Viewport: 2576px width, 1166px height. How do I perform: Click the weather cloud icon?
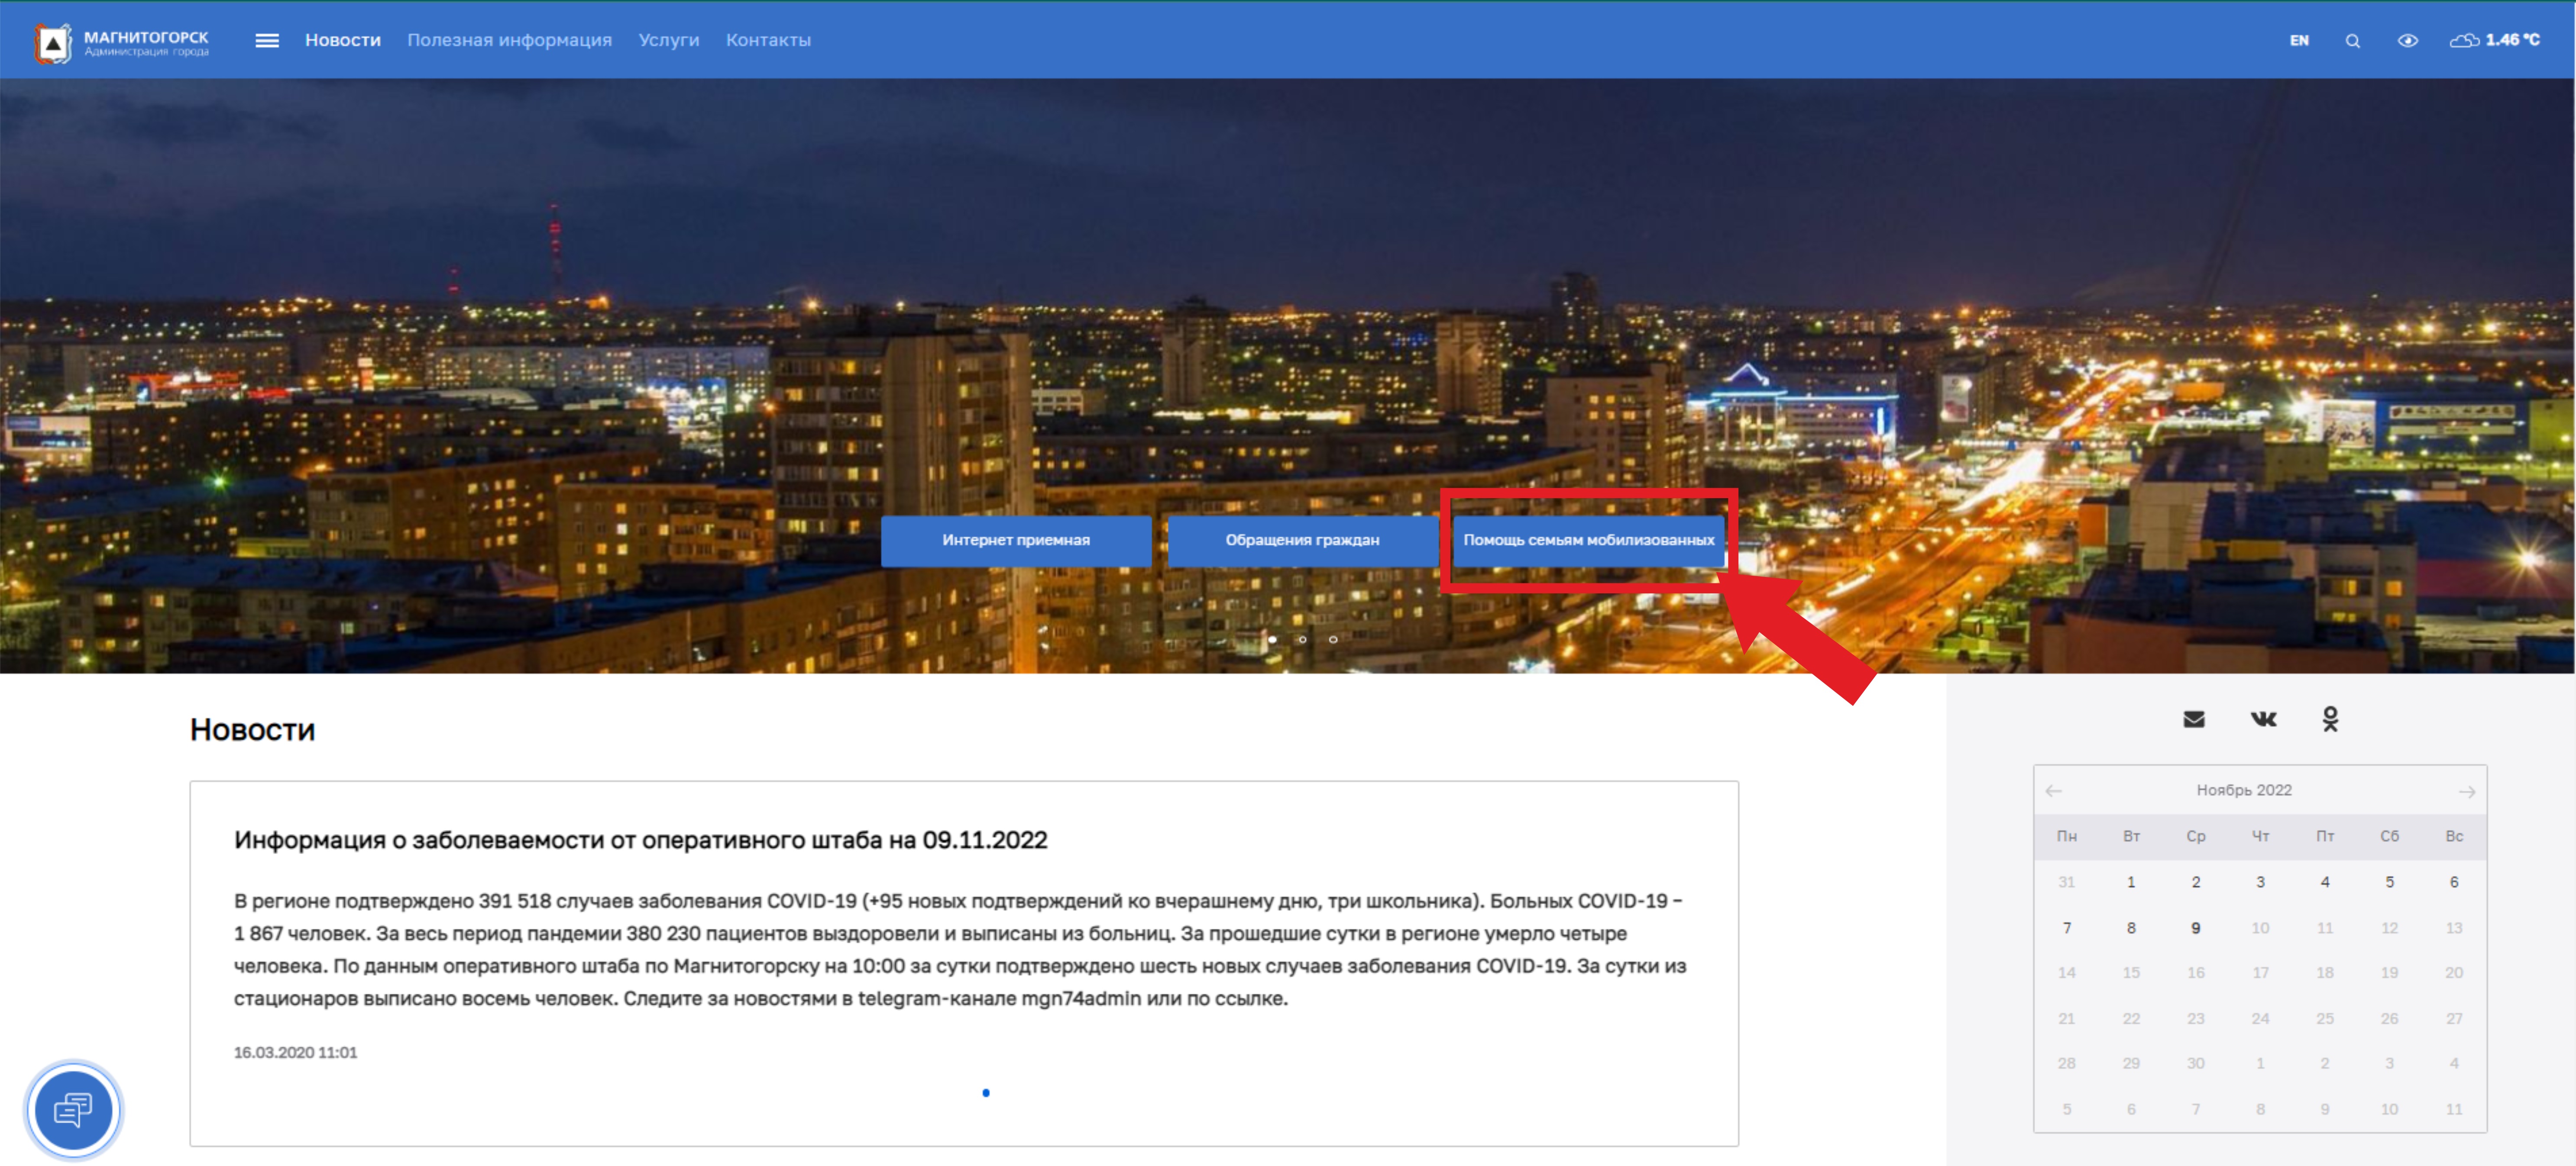pos(2464,41)
